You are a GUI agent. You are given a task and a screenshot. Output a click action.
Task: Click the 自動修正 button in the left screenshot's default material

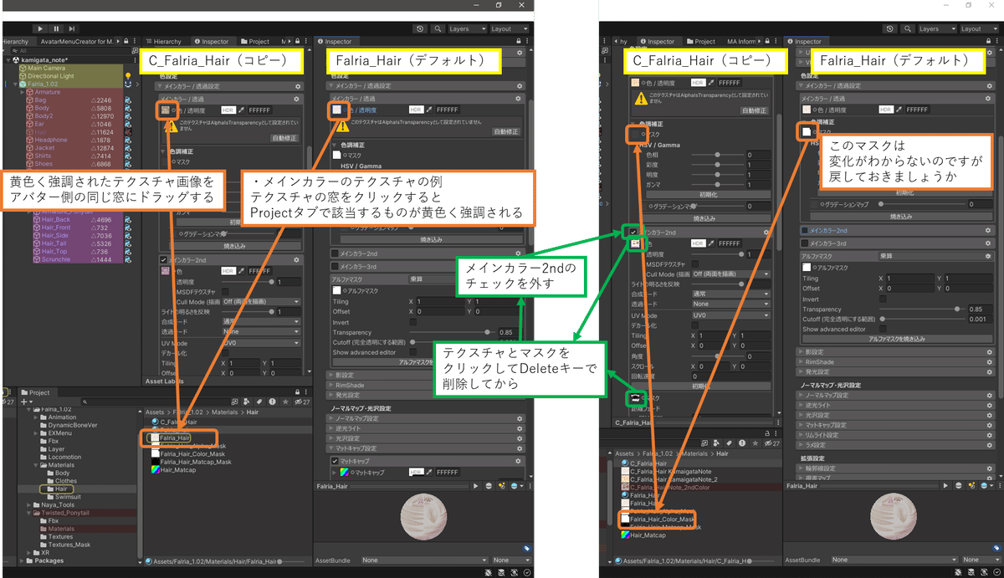(505, 131)
